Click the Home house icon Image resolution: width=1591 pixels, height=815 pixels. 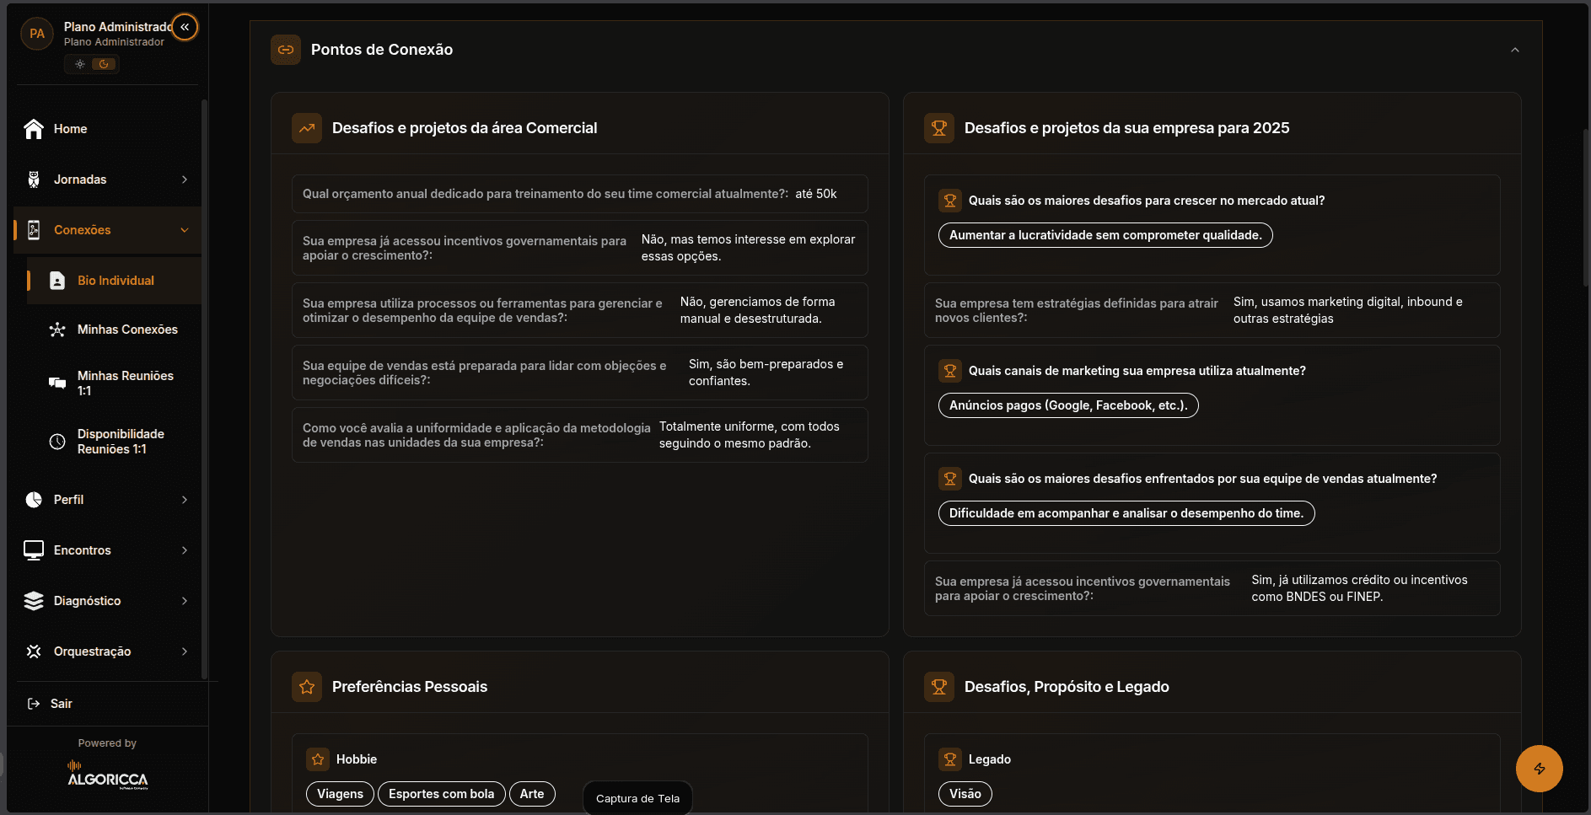click(34, 129)
